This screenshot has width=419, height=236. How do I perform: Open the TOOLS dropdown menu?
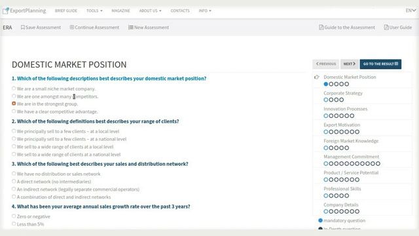(x=94, y=10)
